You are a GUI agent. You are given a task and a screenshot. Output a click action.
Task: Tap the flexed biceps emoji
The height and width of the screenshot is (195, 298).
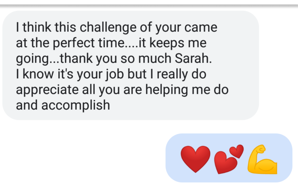point(262,159)
